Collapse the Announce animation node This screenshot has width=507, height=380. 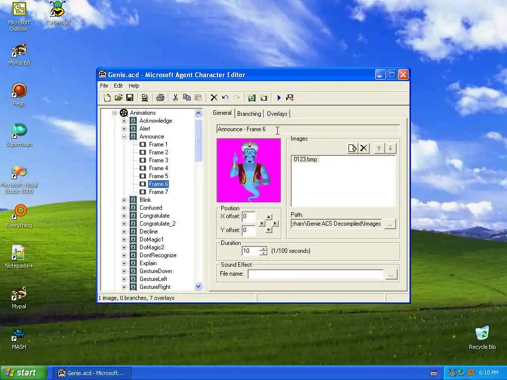click(124, 137)
